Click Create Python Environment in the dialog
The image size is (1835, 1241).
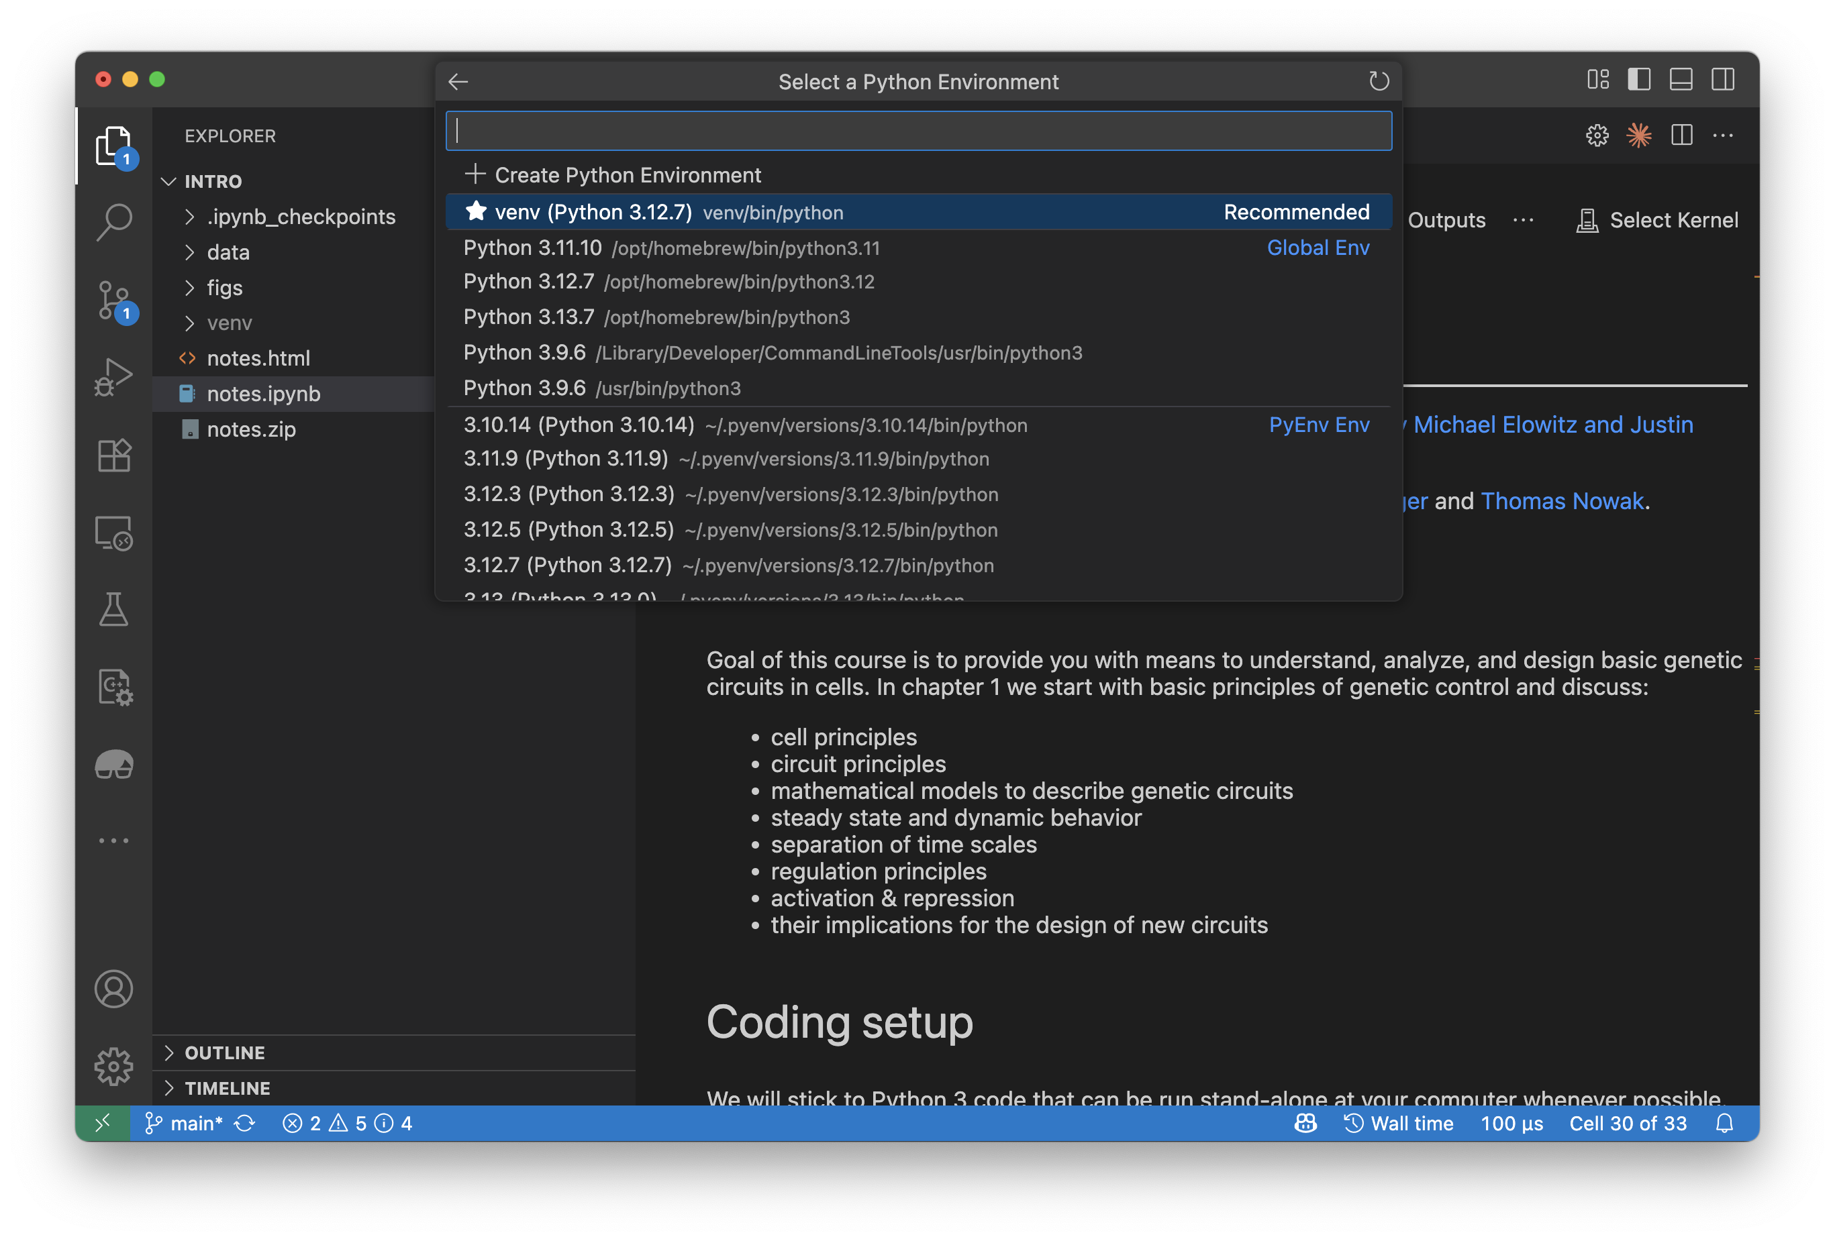click(x=628, y=174)
